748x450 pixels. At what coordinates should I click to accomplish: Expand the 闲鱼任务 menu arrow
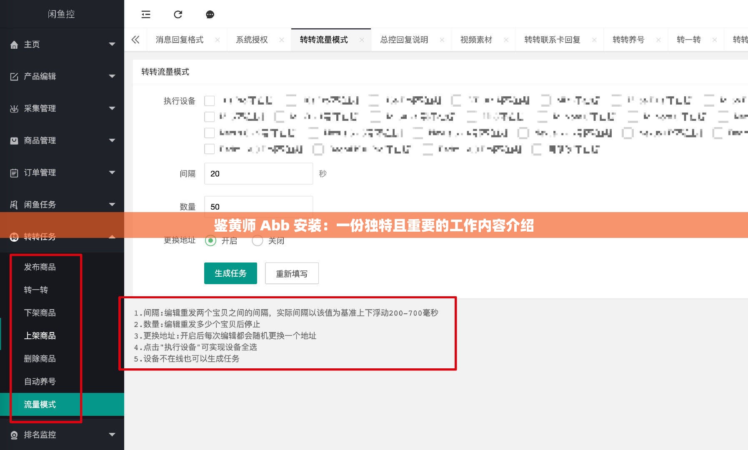pyautogui.click(x=112, y=205)
